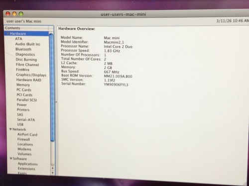Screen dimensions: 249x186
Task: Select Disc Burning item
Action: [x=26, y=60]
